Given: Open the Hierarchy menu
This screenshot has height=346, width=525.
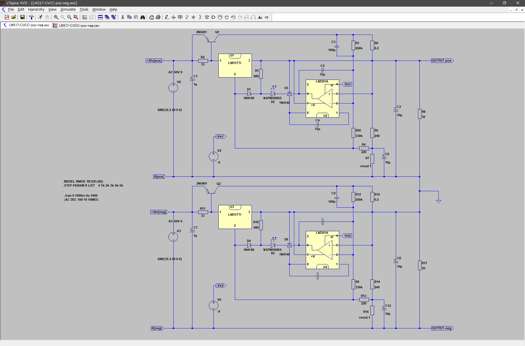Looking at the screenshot, I should 36,10.
